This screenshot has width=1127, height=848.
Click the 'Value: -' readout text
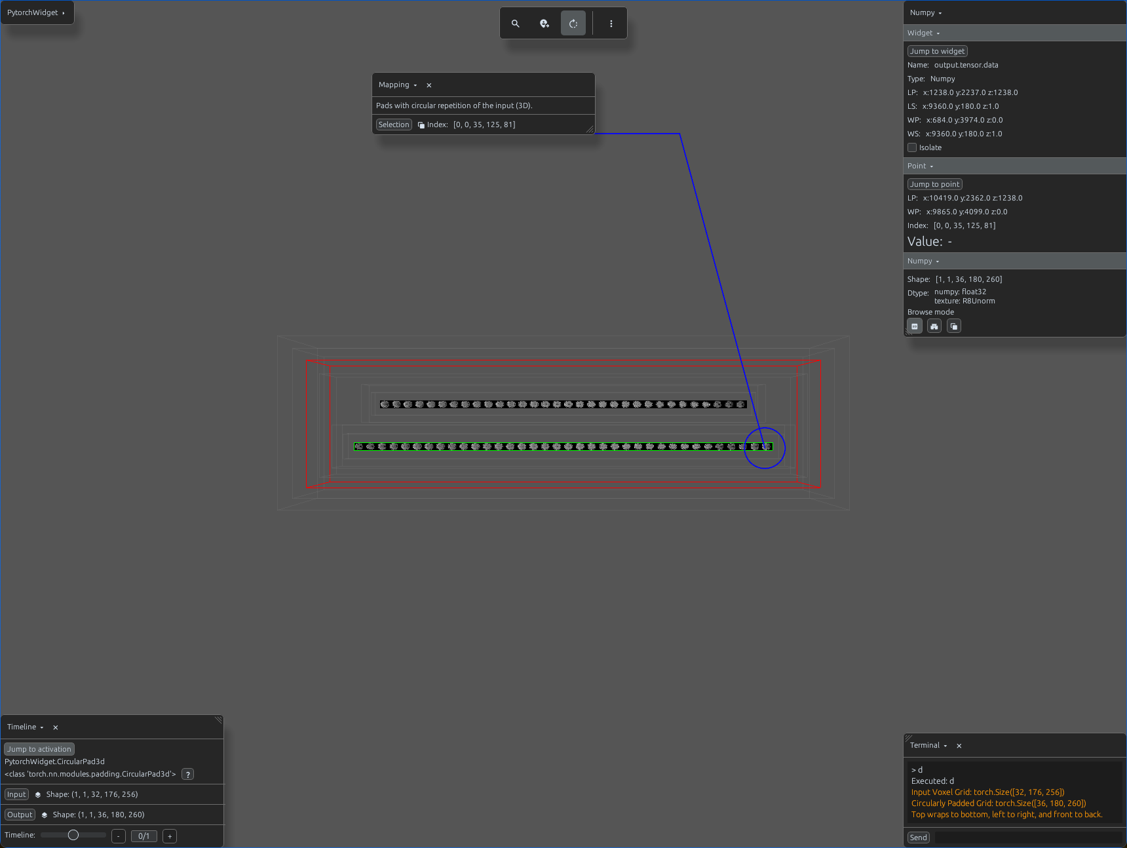pyautogui.click(x=930, y=241)
